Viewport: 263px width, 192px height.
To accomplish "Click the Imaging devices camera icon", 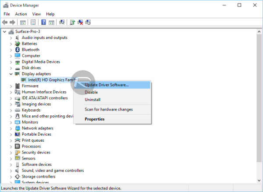I will [x=18, y=104].
